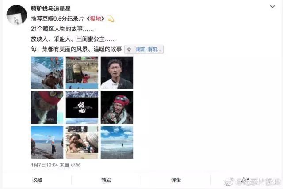283x189 pixels.
Task: Open the red hat close-up thumbnail
Action: (x=47, y=107)
